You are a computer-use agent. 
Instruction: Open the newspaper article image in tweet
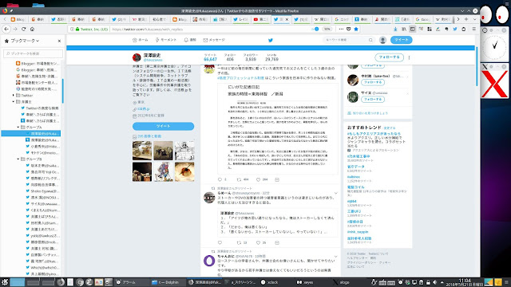pyautogui.click(x=278, y=129)
